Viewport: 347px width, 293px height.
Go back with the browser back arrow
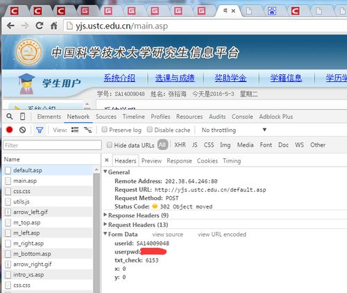click(10, 26)
